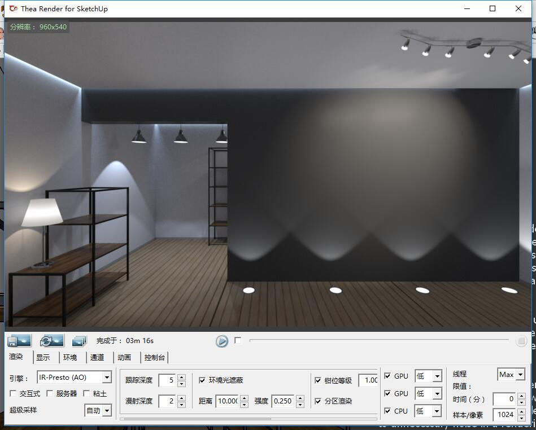Image resolution: width=536 pixels, height=430 pixels.
Task: Uncheck the 钳位等级 checkbox
Action: pos(318,380)
